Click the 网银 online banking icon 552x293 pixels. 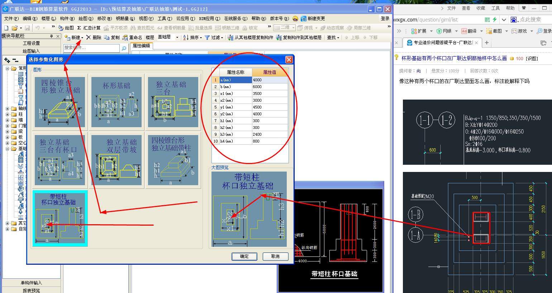pyautogui.click(x=439, y=31)
